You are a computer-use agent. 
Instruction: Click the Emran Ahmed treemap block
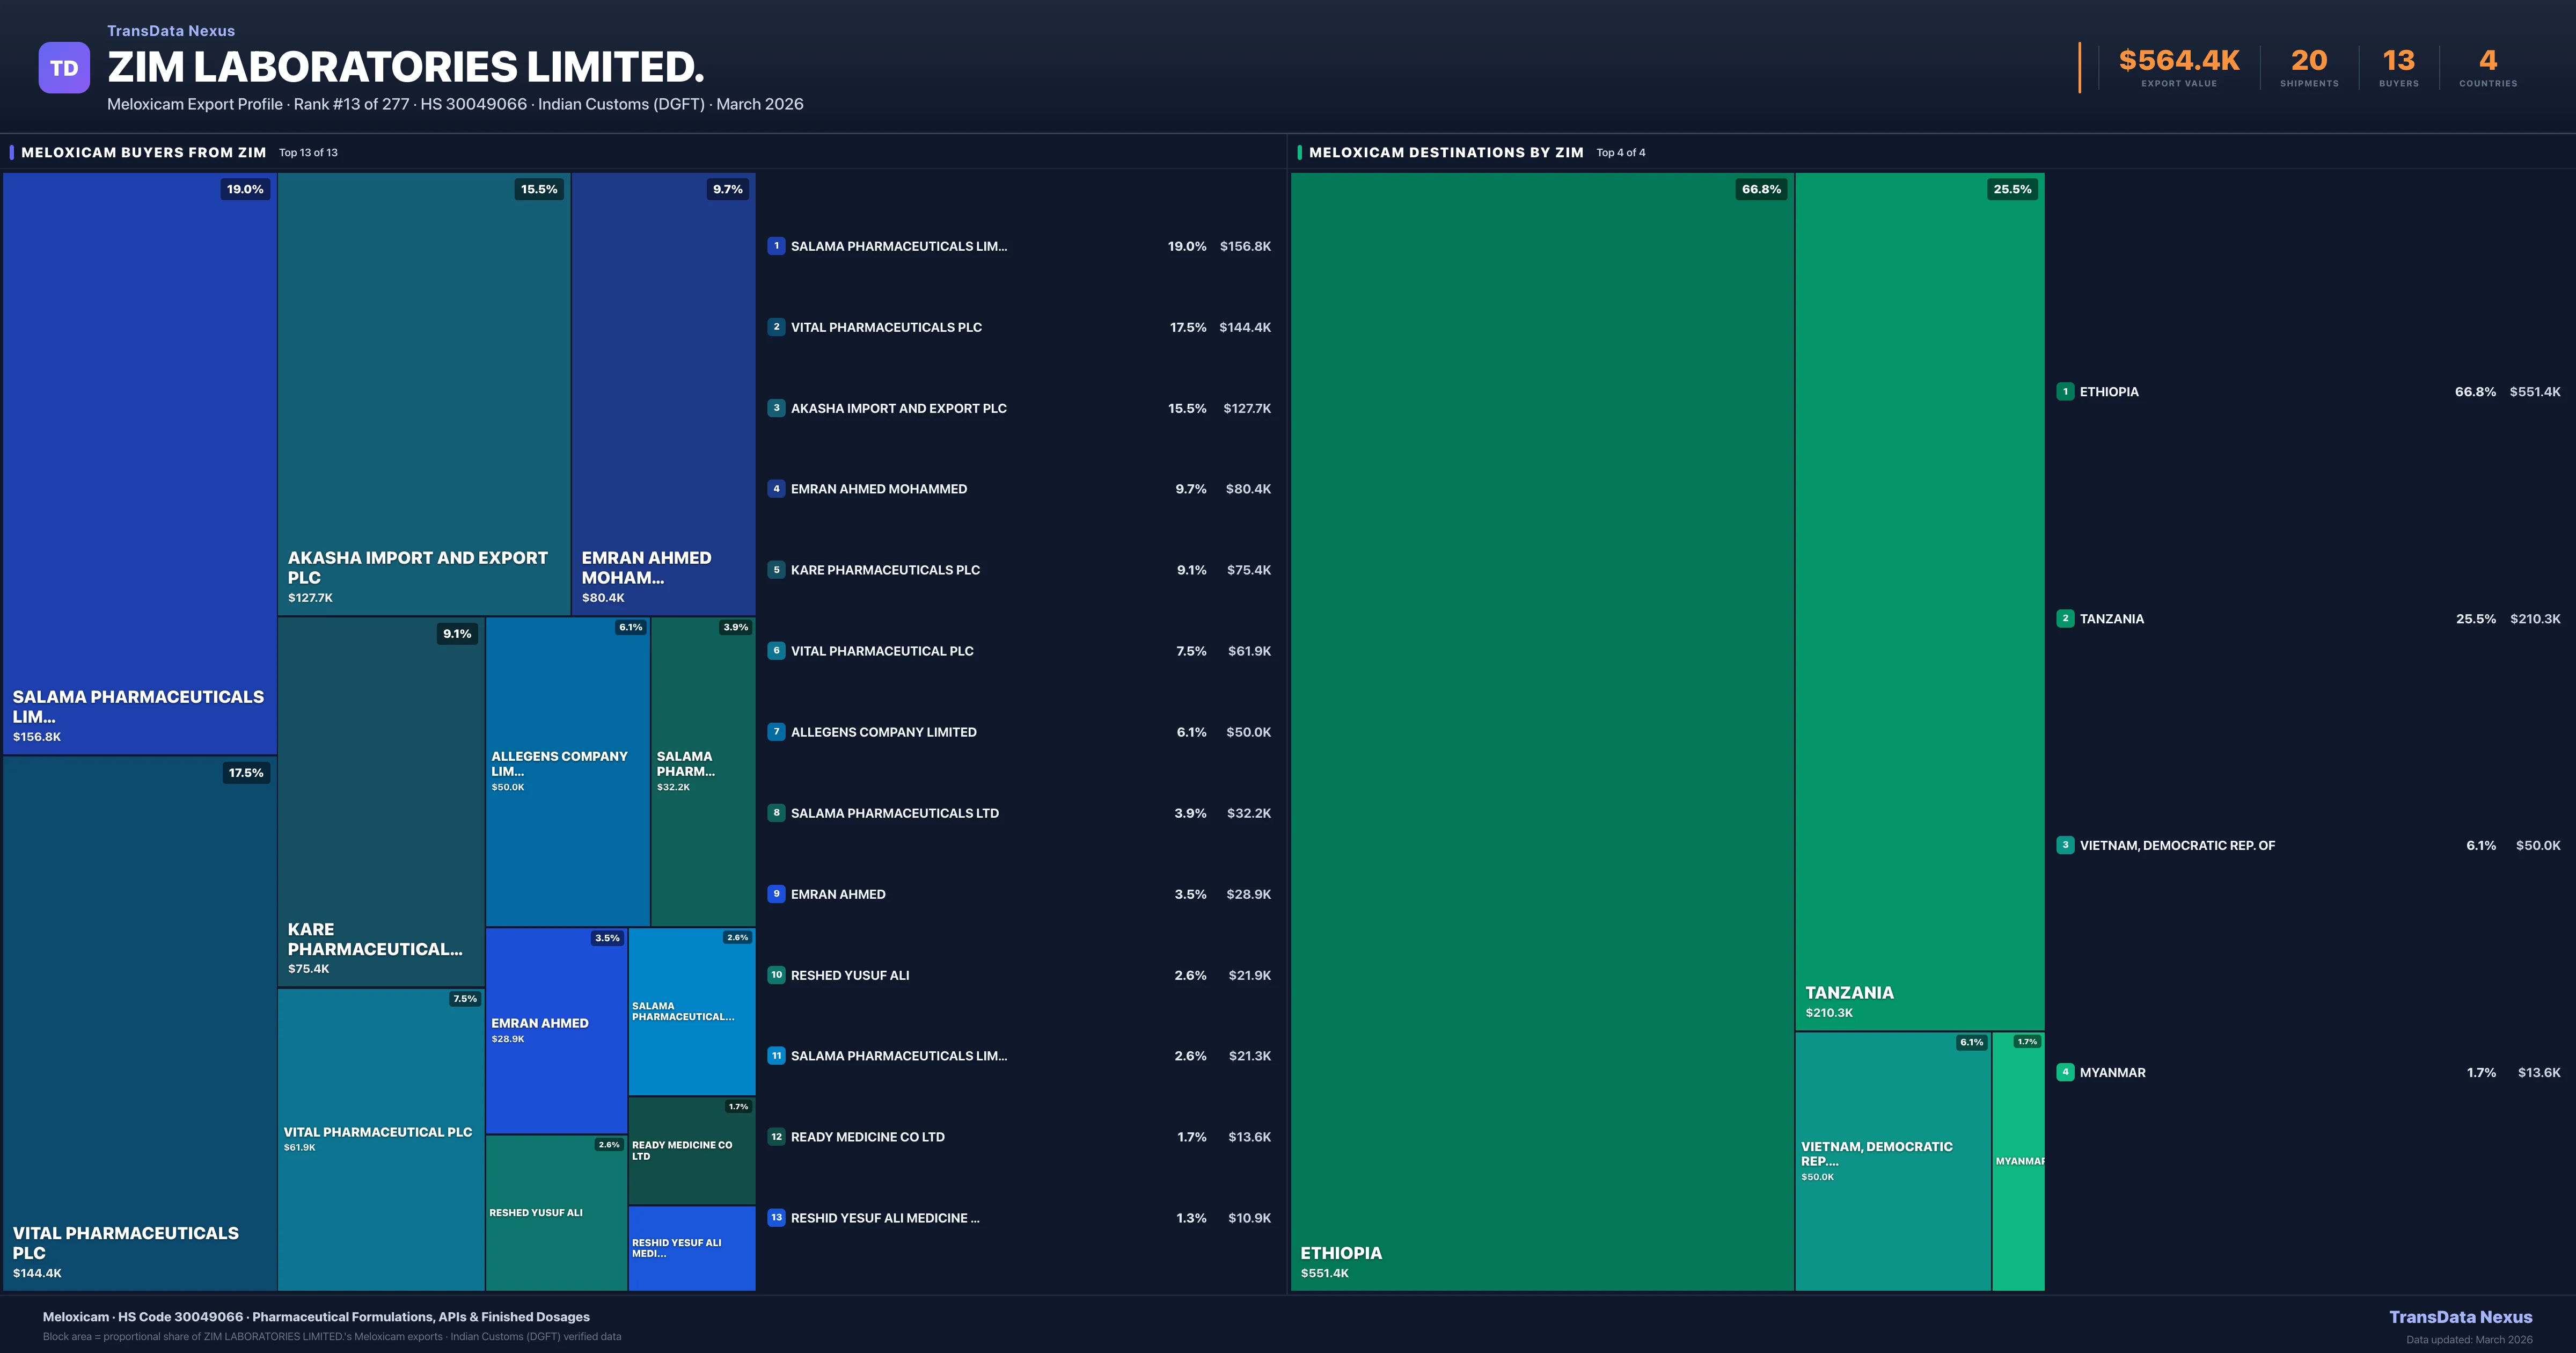point(556,1031)
